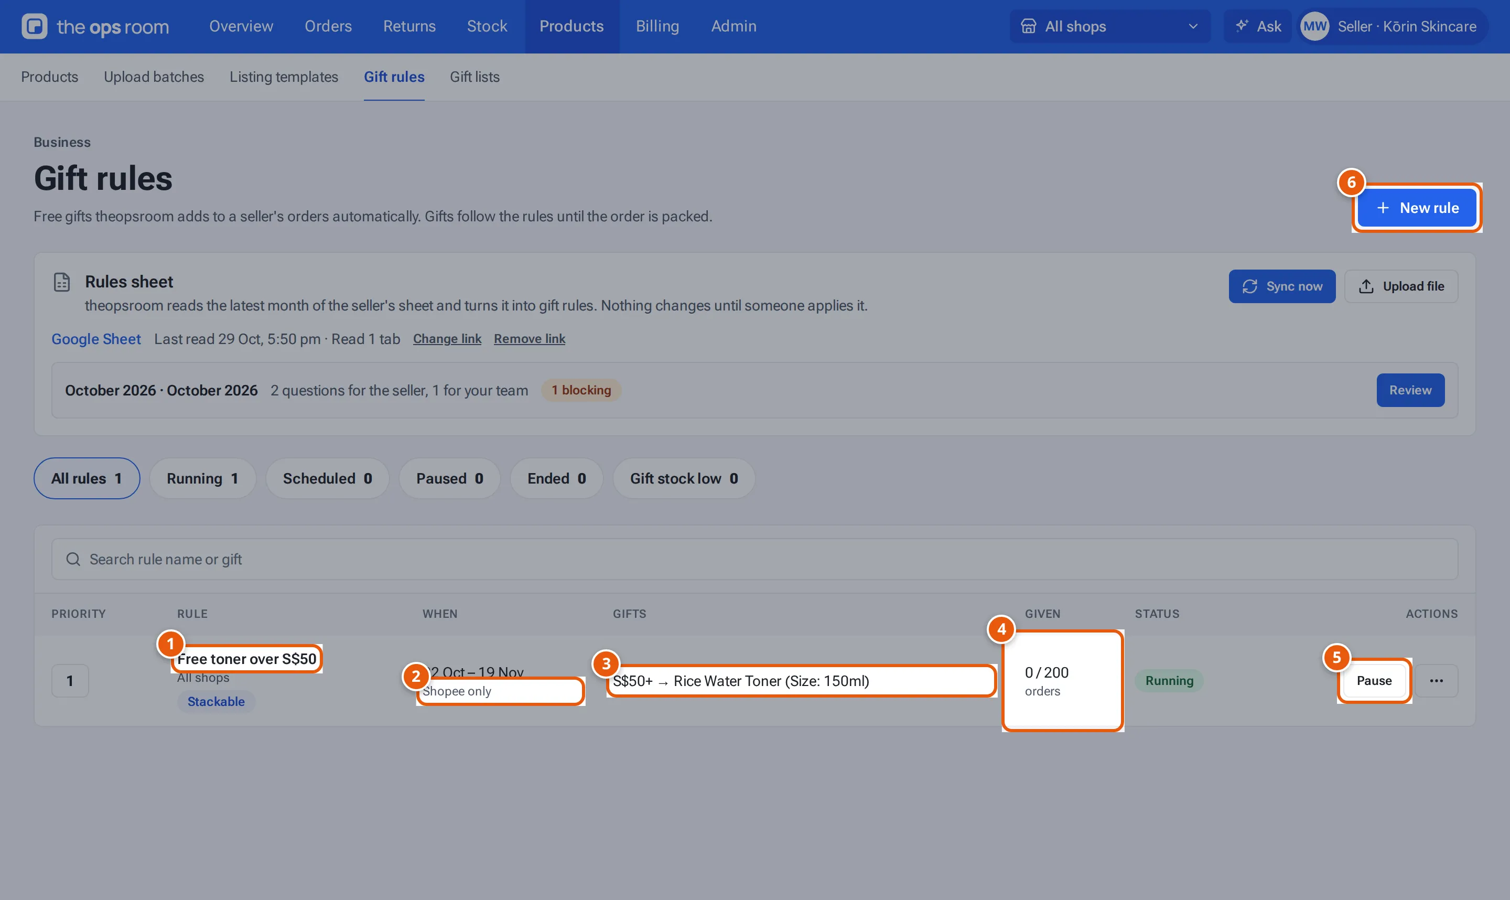Screen dimensions: 1510x900
Task: Click the Ask sparkle icon
Action: (x=1242, y=26)
